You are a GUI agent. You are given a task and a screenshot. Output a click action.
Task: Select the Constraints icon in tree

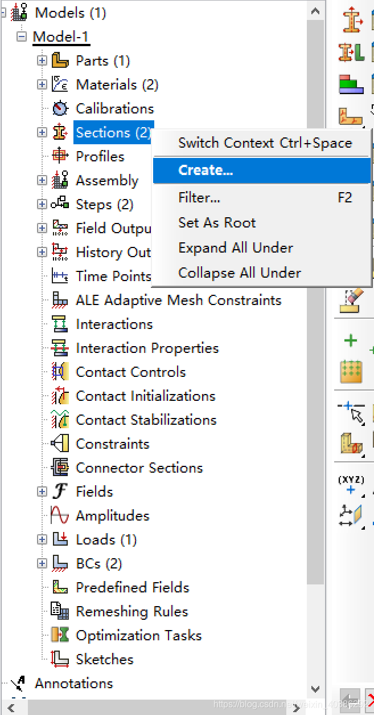click(x=60, y=444)
